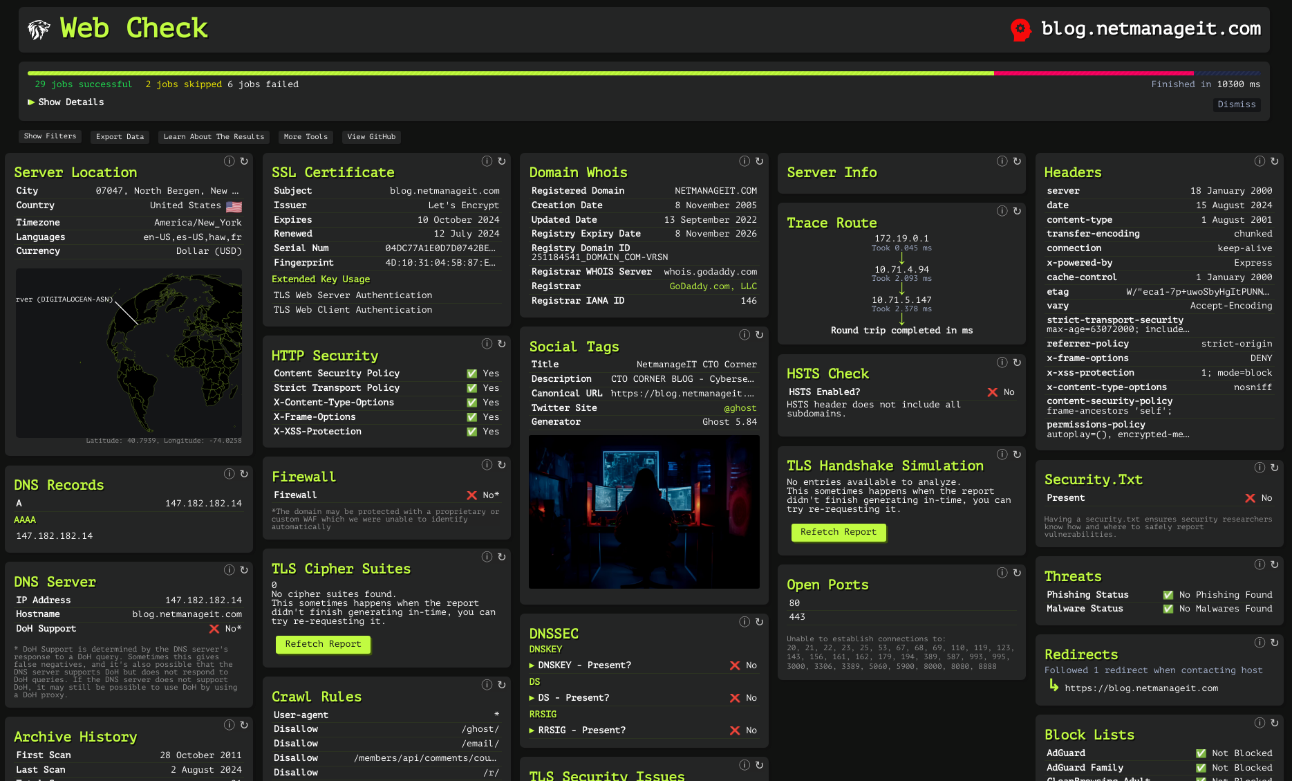Click the info icon on Server Location card
Screen dimensions: 1292x781
pyautogui.click(x=229, y=161)
